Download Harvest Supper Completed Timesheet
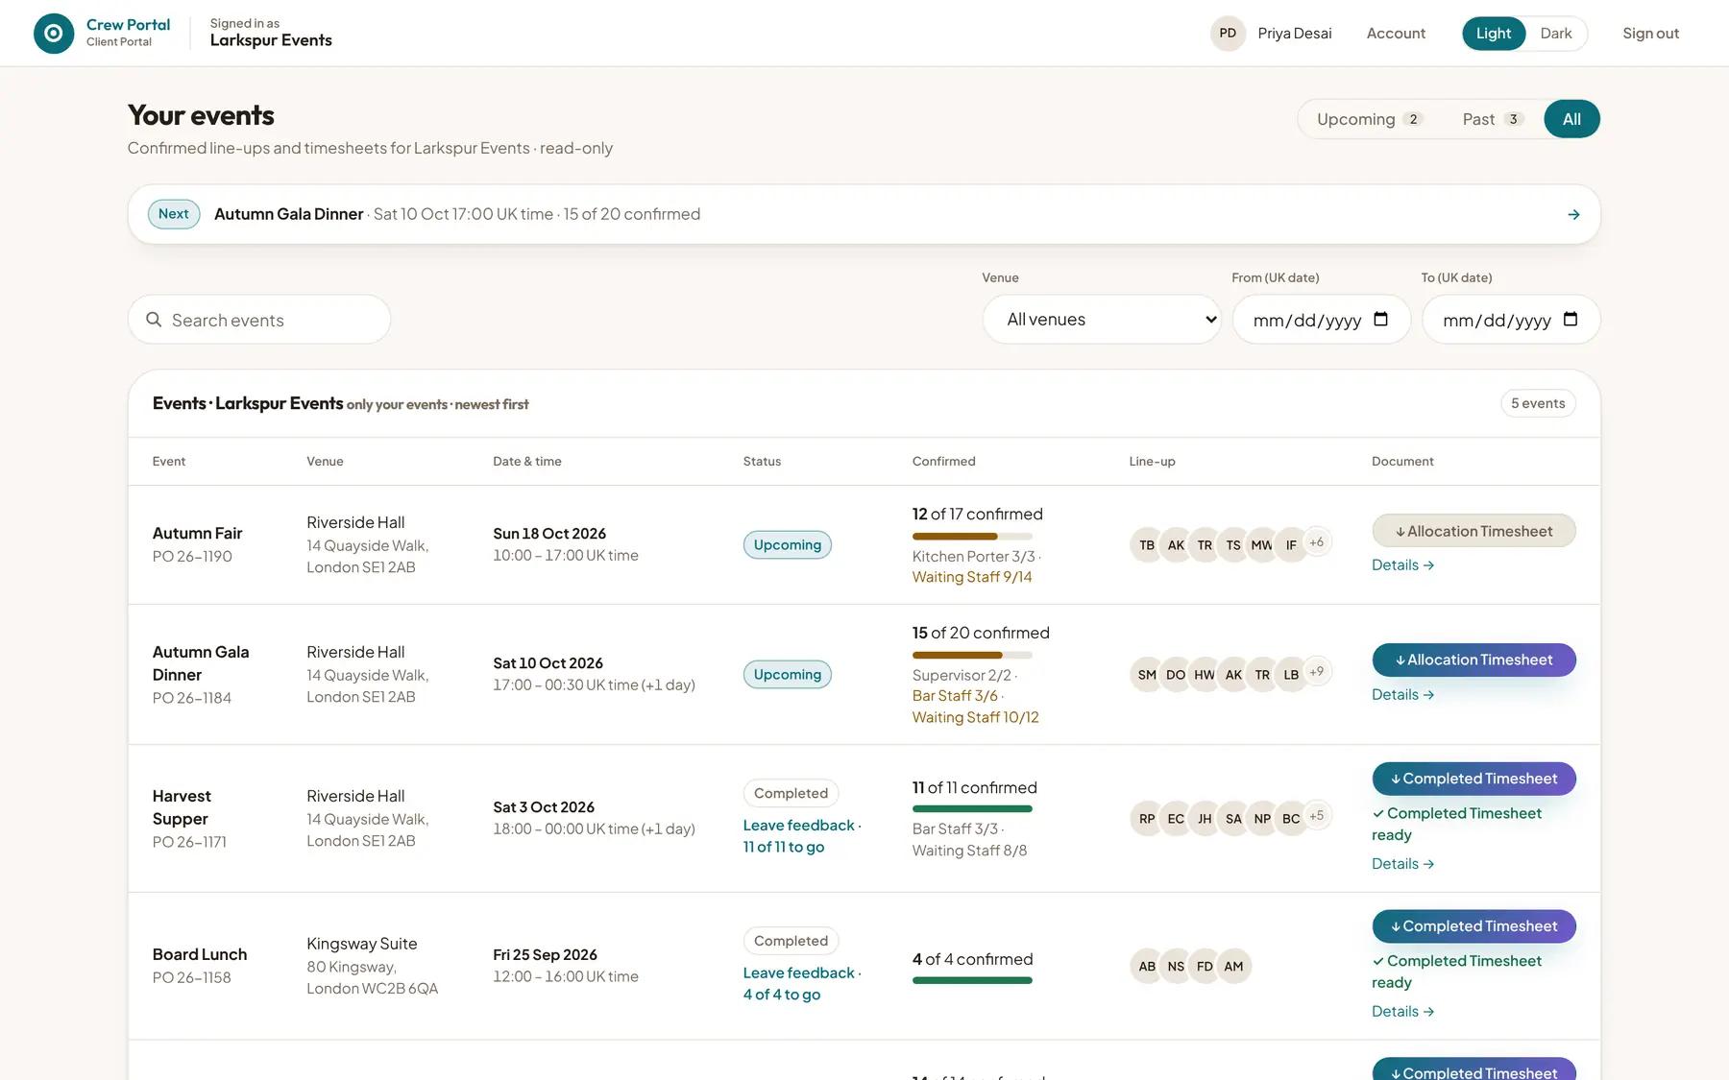 coord(1473,779)
